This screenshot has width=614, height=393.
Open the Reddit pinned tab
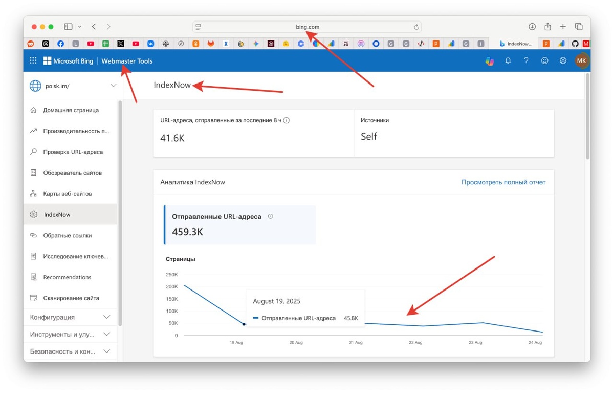pyautogui.click(x=31, y=44)
